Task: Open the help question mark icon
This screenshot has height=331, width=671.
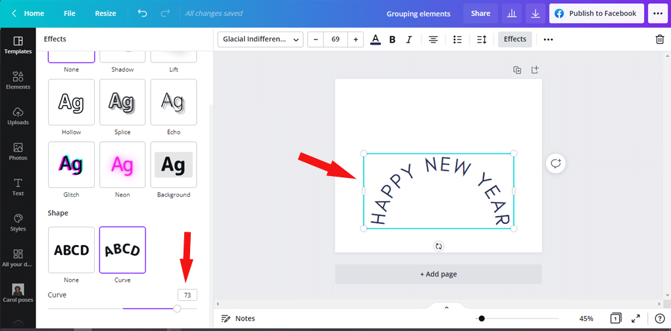Action: [x=659, y=318]
